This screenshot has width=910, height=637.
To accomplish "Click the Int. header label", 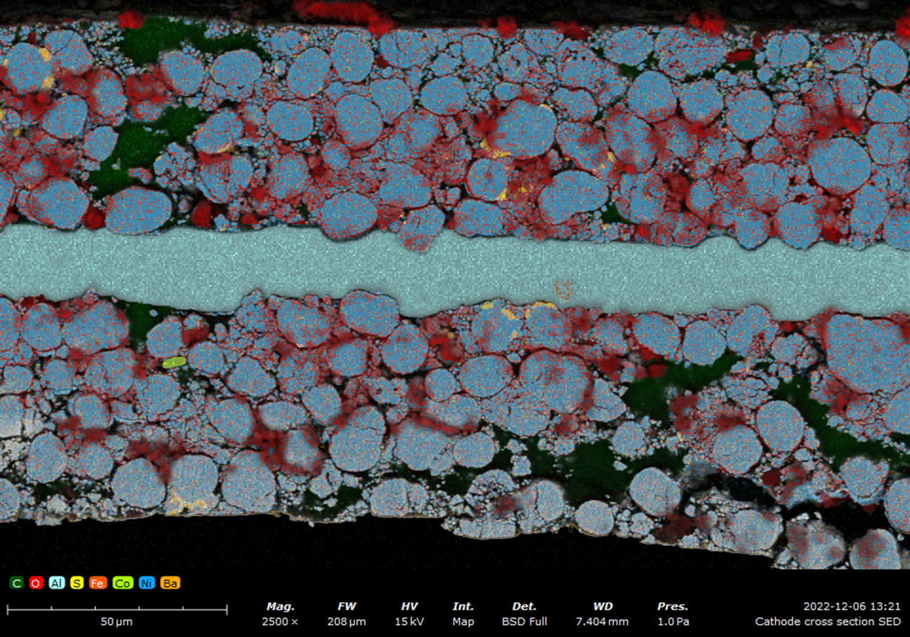I will coord(463,606).
